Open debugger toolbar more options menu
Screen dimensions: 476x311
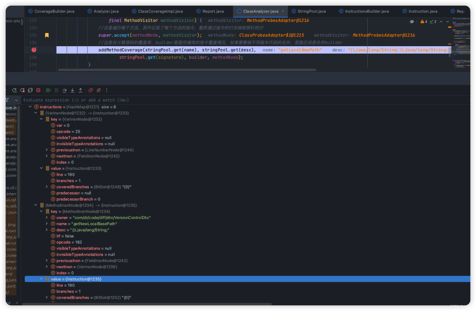107,90
